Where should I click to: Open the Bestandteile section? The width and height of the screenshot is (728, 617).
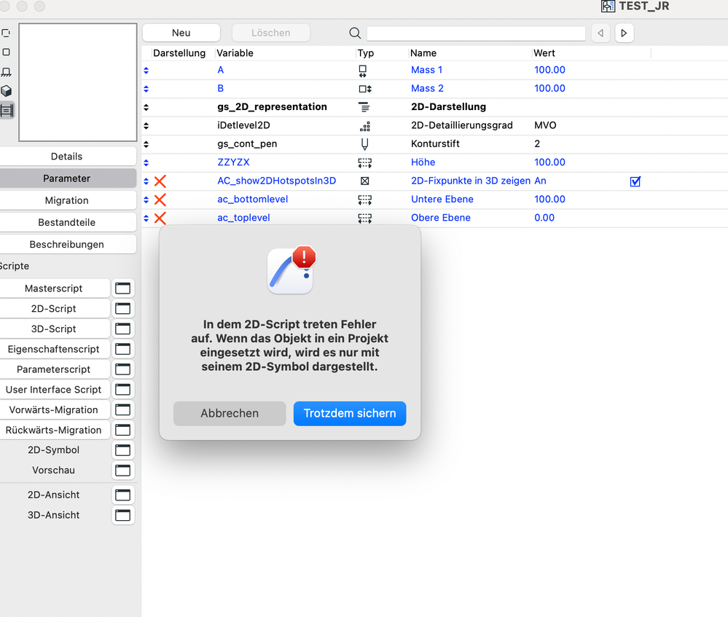pyautogui.click(x=67, y=222)
